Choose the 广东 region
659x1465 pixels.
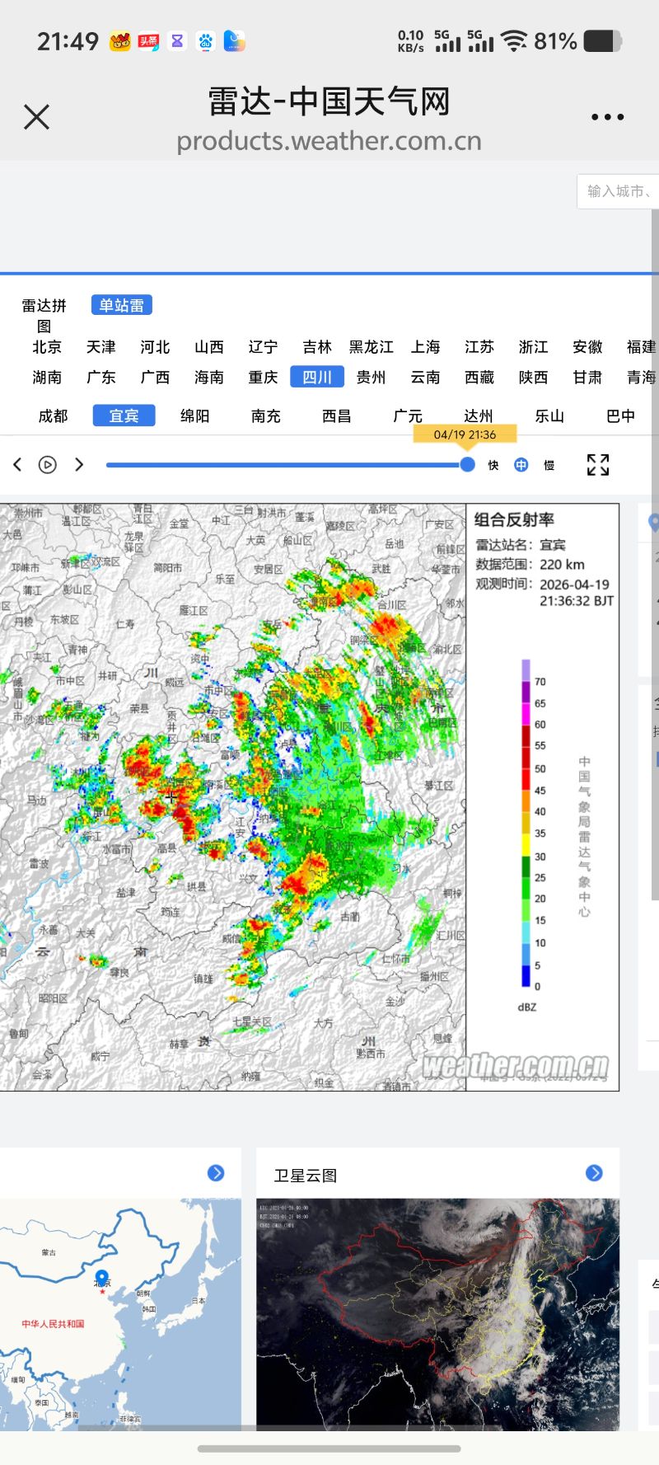point(101,378)
